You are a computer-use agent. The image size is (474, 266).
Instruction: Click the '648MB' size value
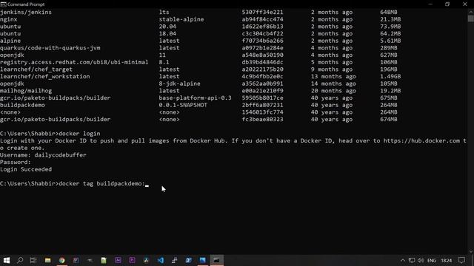click(388, 12)
